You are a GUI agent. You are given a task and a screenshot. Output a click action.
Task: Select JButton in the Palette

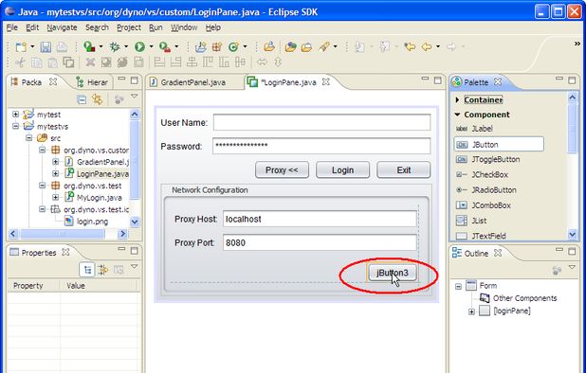pos(499,144)
